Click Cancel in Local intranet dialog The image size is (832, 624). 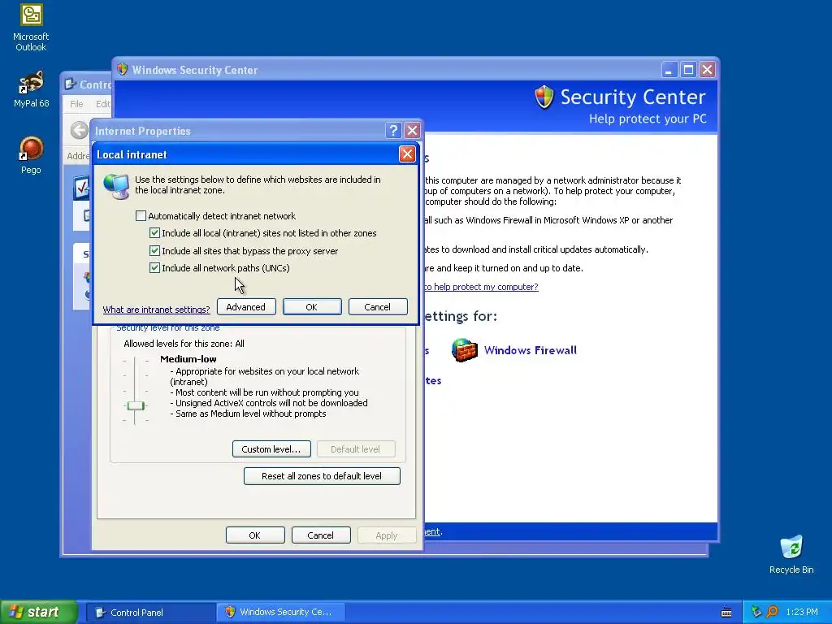[378, 306]
